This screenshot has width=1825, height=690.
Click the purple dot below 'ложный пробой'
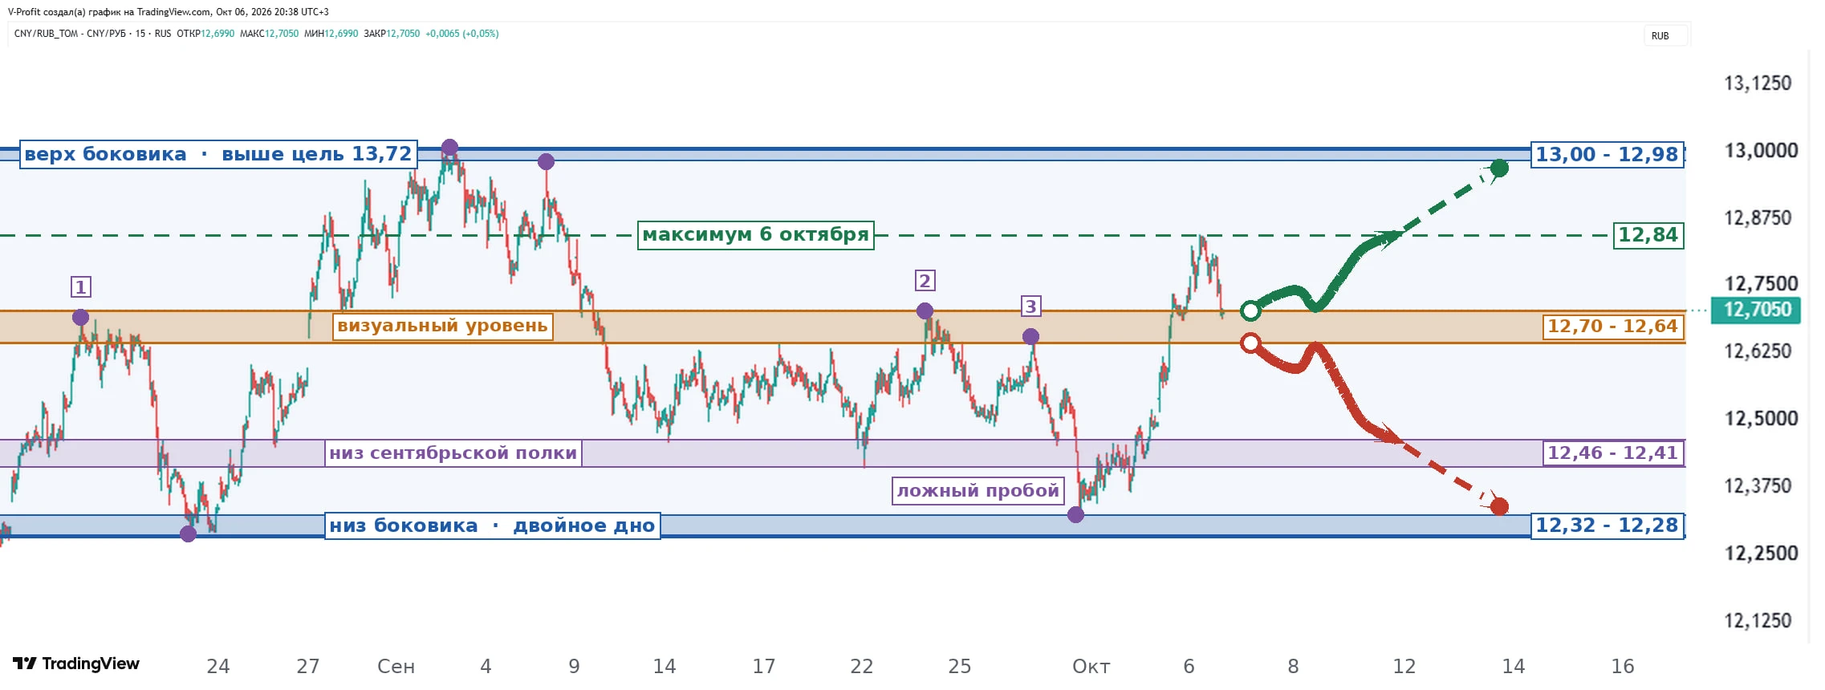coord(1076,515)
